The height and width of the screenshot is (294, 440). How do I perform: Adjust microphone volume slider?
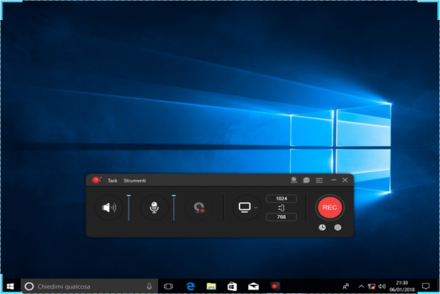point(174,207)
